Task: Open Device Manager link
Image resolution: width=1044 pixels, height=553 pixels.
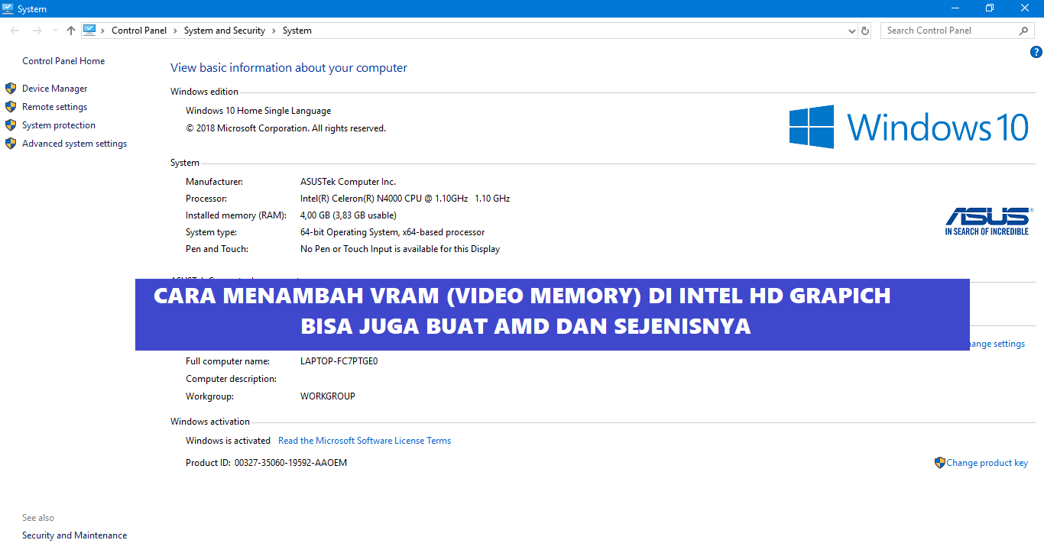Action: [55, 89]
